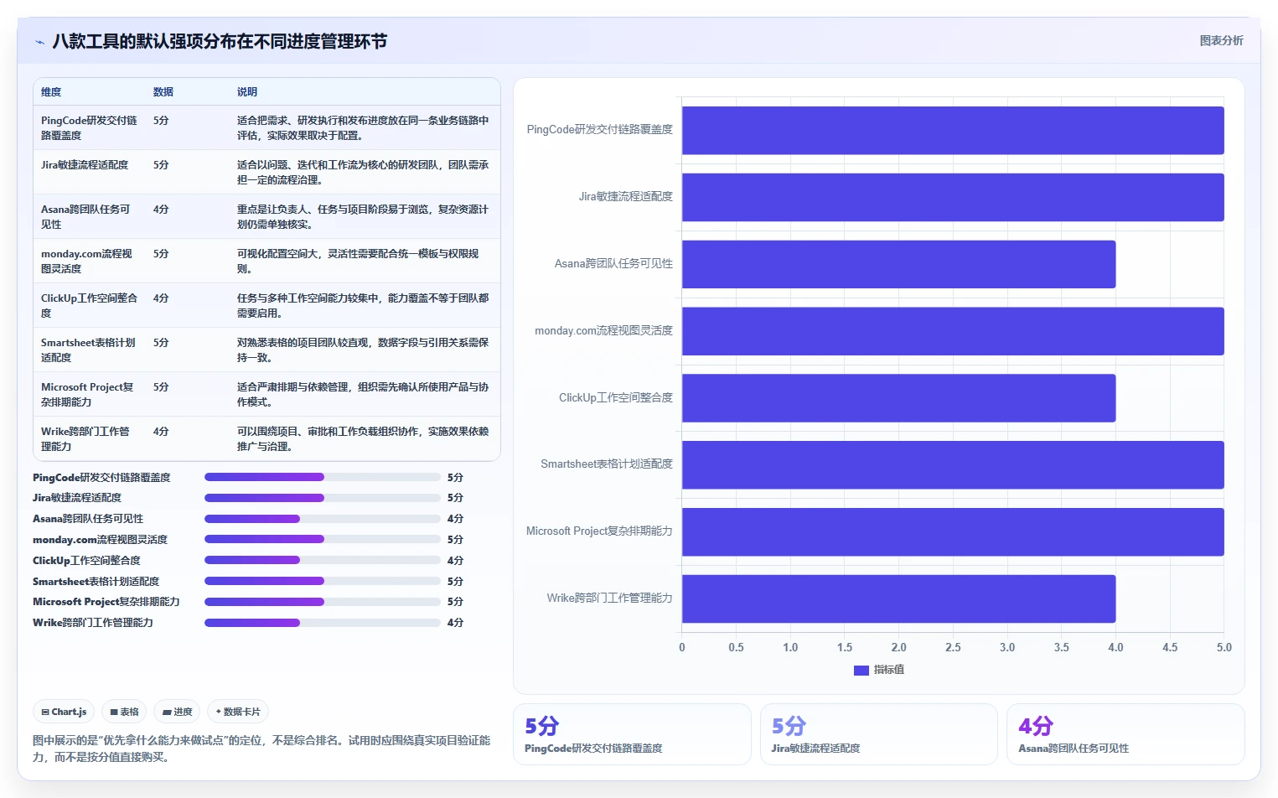Click the 进度 tag chip
This screenshot has height=798, width=1278.
(177, 712)
